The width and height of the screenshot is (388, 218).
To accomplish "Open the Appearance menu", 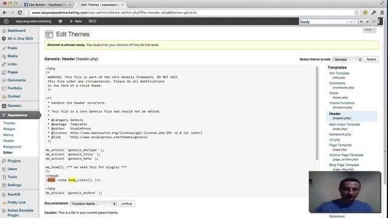I will coord(18,115).
